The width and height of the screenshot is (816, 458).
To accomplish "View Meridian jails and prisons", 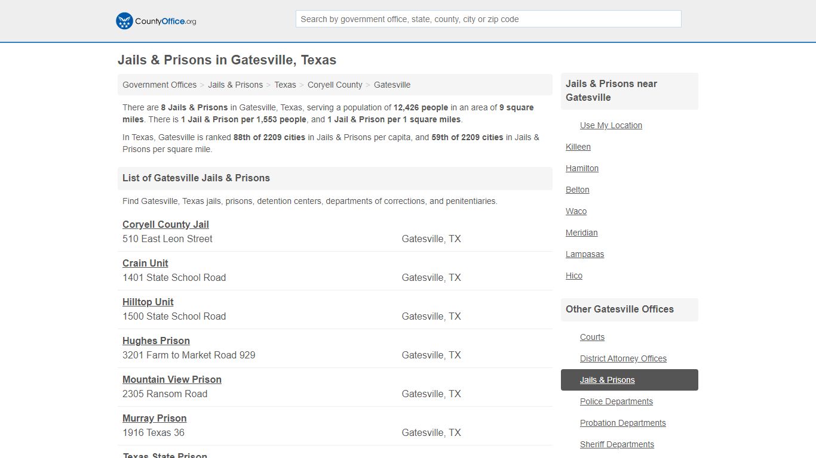I will (582, 233).
